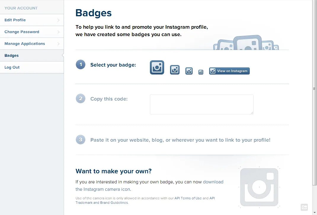Click the step 3 number circle

pyautogui.click(x=81, y=140)
